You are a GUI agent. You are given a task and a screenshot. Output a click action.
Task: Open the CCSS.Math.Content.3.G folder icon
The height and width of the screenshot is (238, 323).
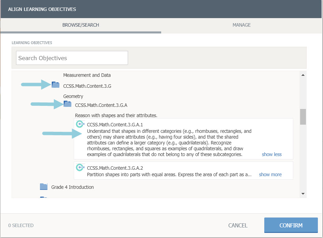pos(55,85)
